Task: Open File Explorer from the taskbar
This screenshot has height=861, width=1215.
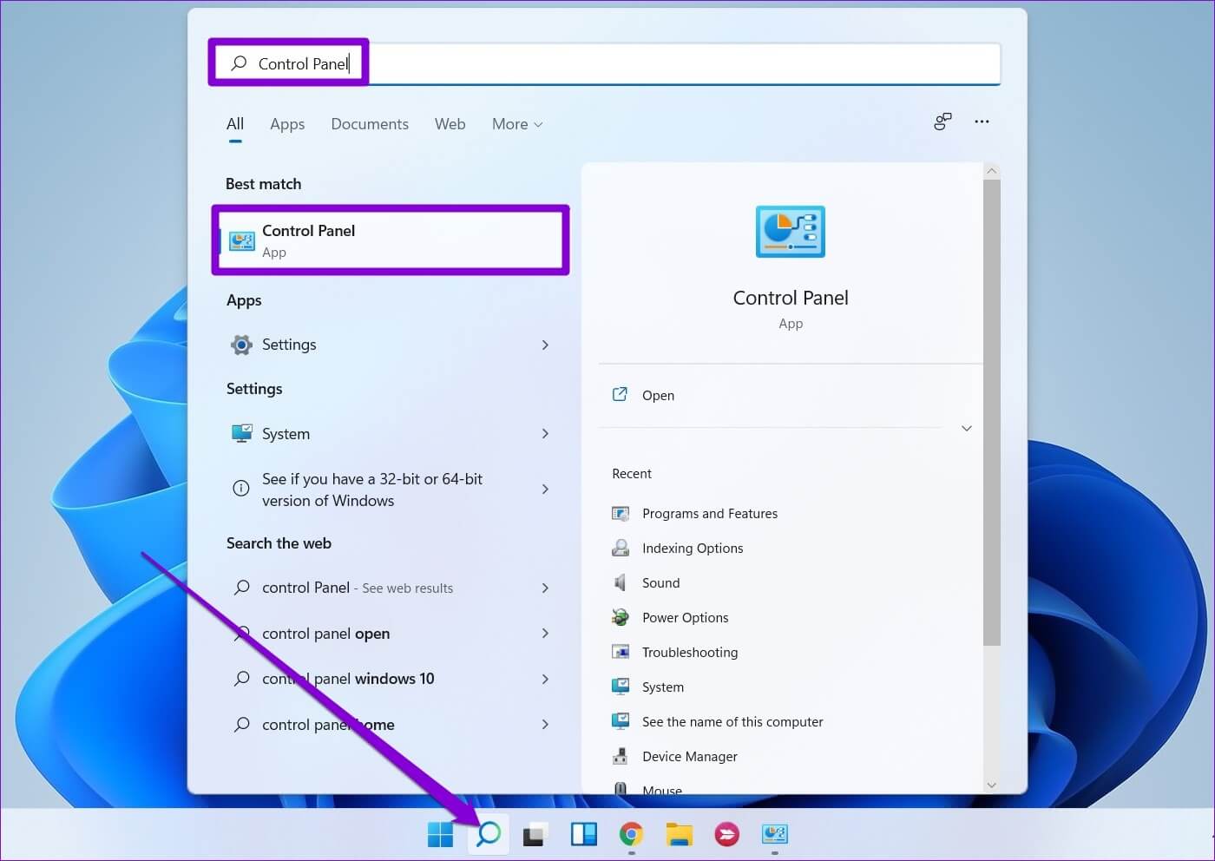Action: coord(679,834)
